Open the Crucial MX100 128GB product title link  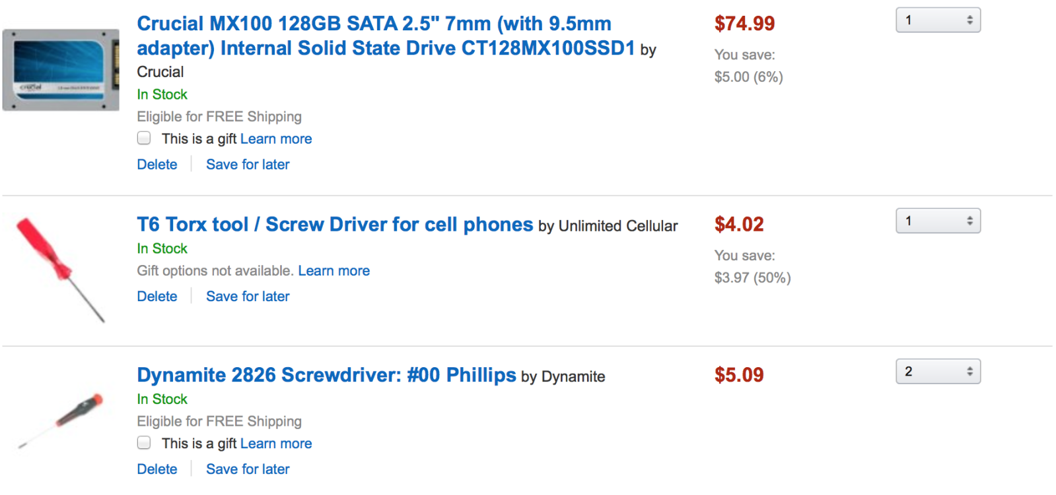tap(385, 36)
